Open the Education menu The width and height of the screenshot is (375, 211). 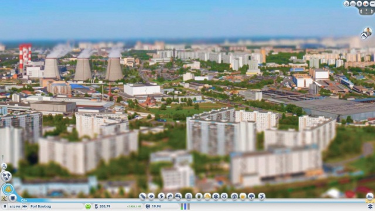234,196
